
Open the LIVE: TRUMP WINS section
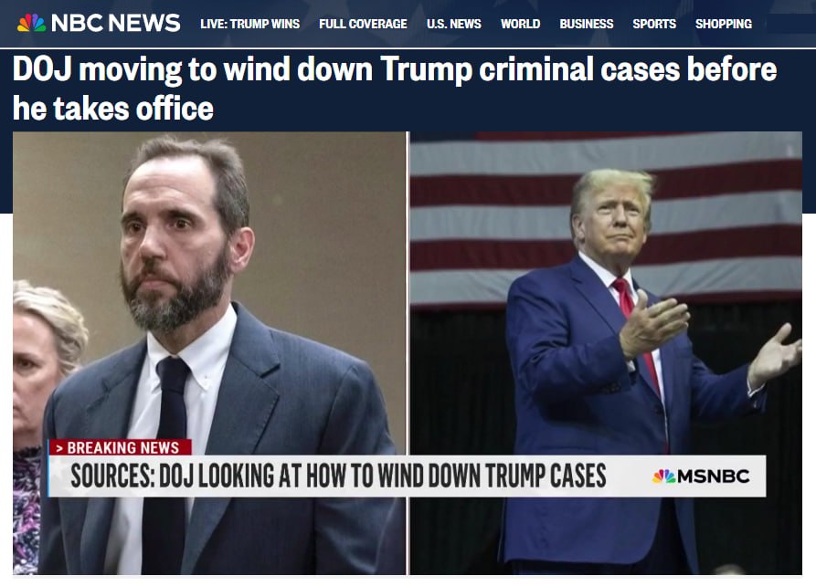pos(249,24)
